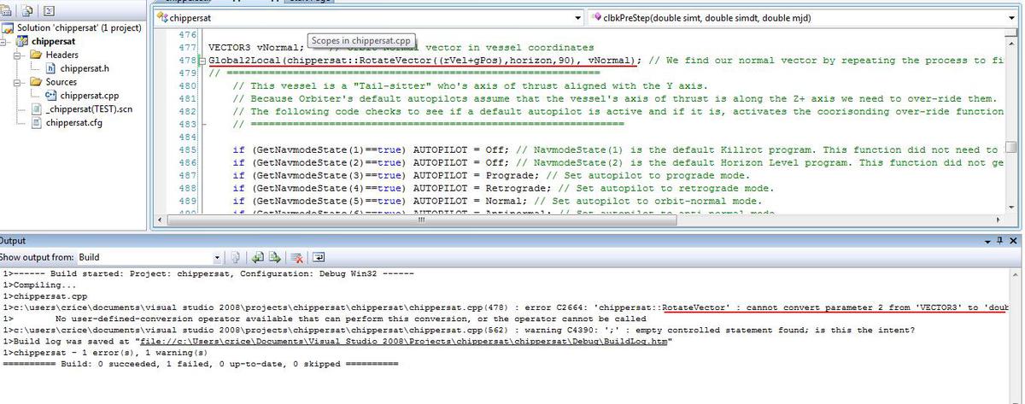Open _chippersat(TEST).scn file

(82, 109)
